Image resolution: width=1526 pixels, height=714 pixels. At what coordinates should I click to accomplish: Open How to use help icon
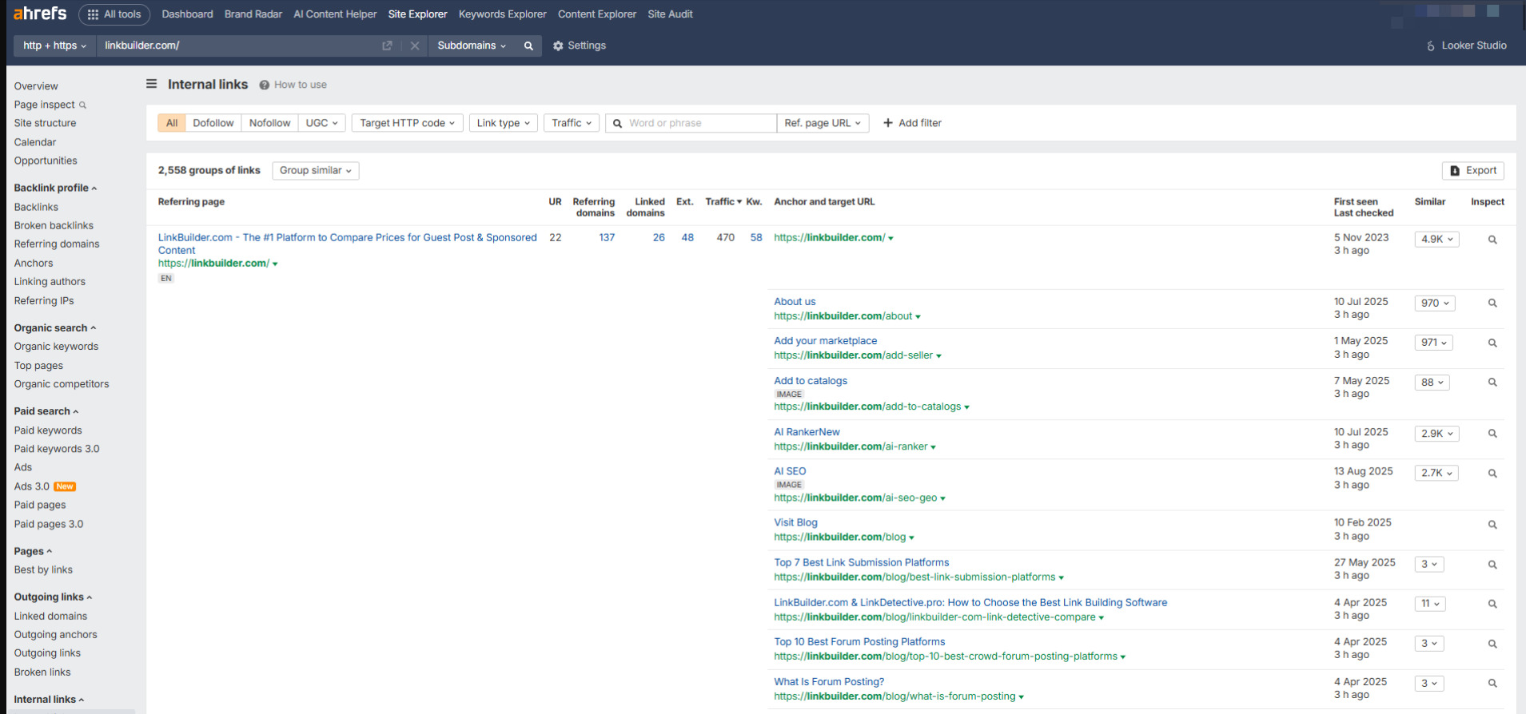point(293,85)
